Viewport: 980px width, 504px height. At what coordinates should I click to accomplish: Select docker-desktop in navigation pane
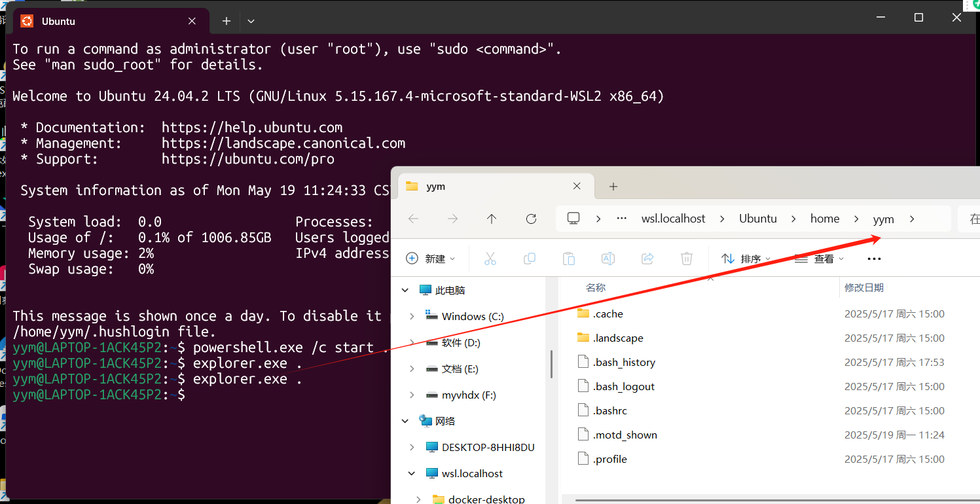[486, 499]
